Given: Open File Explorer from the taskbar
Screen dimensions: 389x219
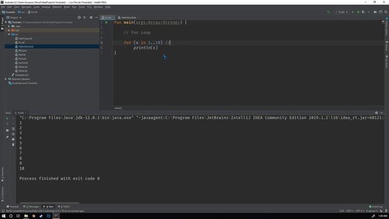Looking at the screenshot, I should [x=26, y=216].
